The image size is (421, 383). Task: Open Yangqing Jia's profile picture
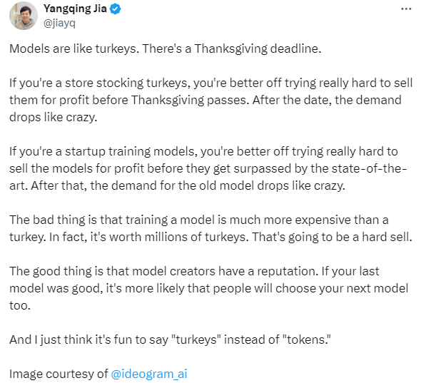pos(24,16)
